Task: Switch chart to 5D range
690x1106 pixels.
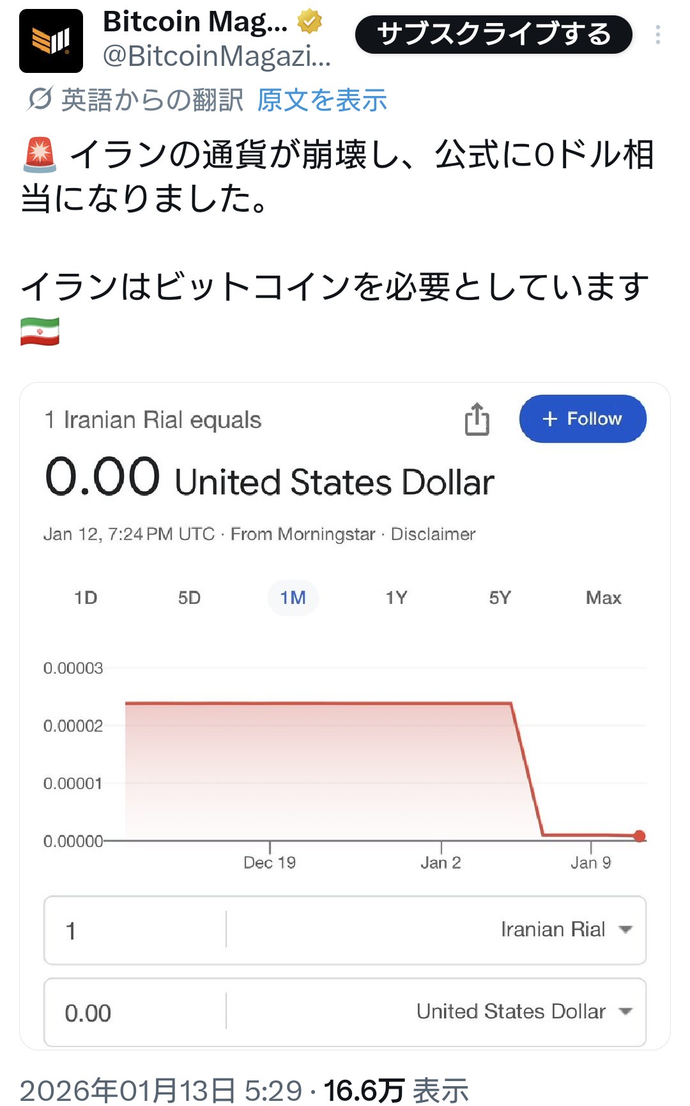Action: click(189, 598)
